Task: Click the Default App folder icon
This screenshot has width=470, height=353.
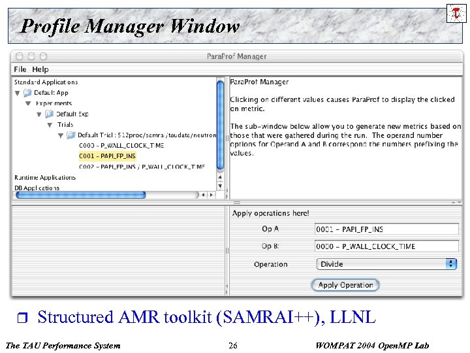Action: coord(27,93)
